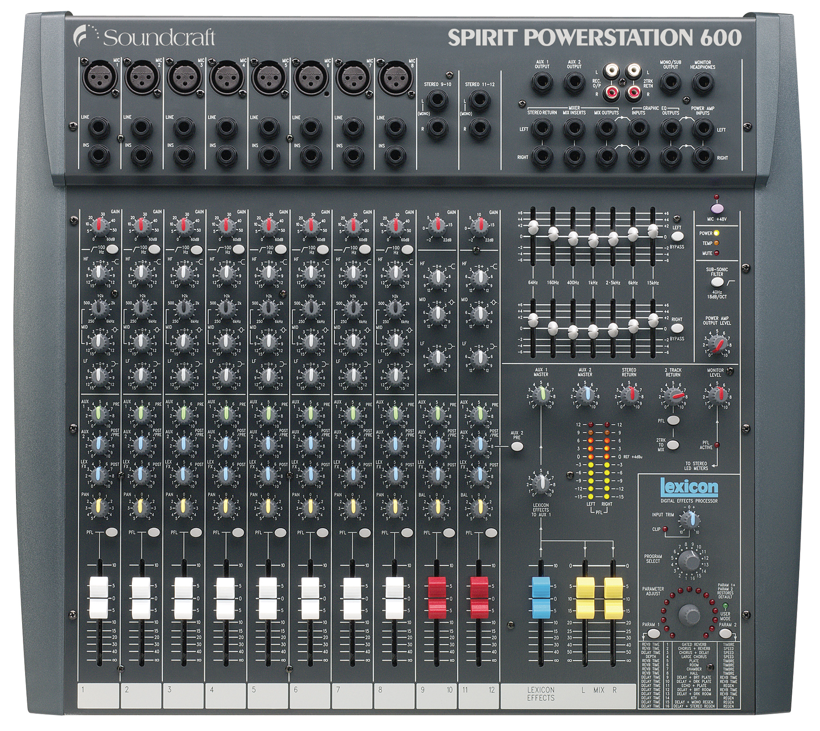The width and height of the screenshot is (820, 731).
Task: Enable channel 1 100 Hz filter button
Action: click(x=112, y=249)
